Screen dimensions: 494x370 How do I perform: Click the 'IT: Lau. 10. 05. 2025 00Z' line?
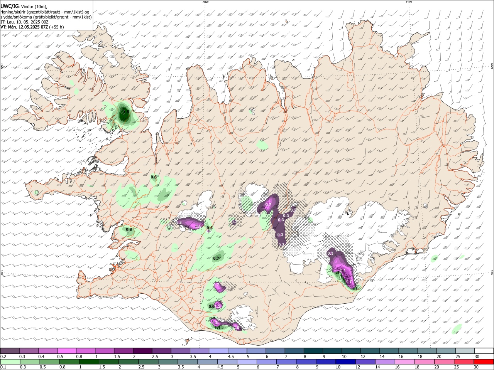24,22
